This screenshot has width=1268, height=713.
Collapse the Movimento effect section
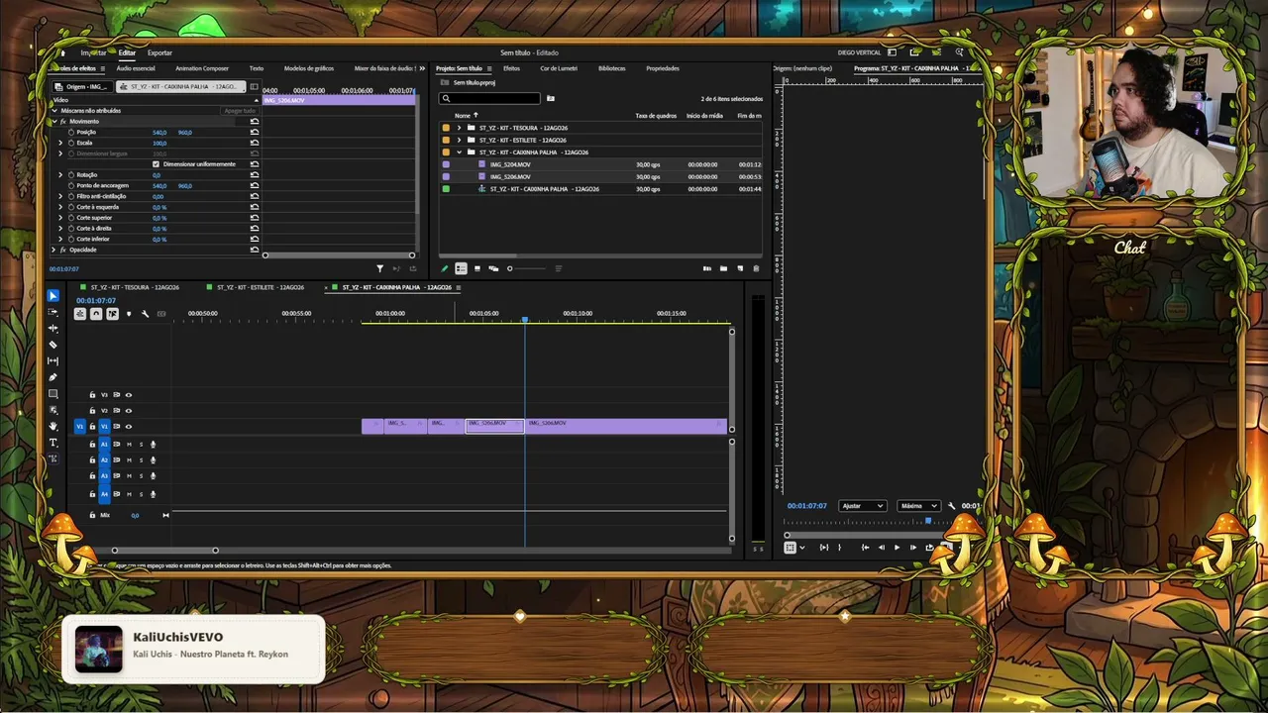[x=53, y=121]
